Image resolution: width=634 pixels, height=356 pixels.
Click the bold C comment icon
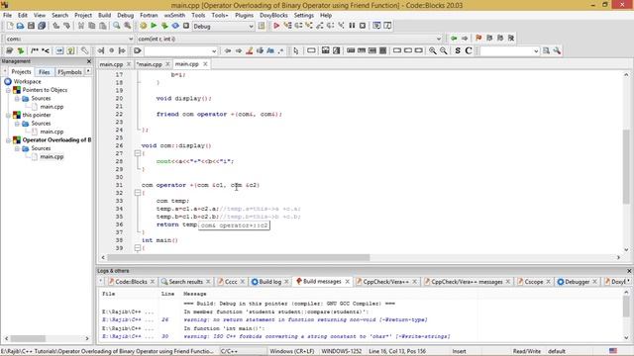click(469, 50)
